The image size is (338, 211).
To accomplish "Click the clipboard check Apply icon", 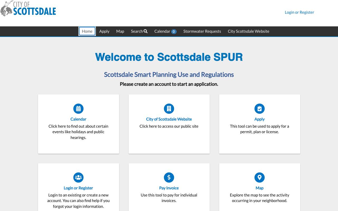I will click(x=260, y=109).
